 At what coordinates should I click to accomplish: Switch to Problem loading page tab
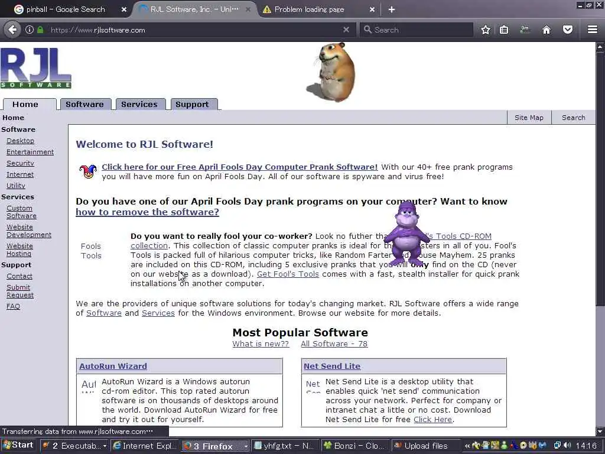click(x=309, y=9)
